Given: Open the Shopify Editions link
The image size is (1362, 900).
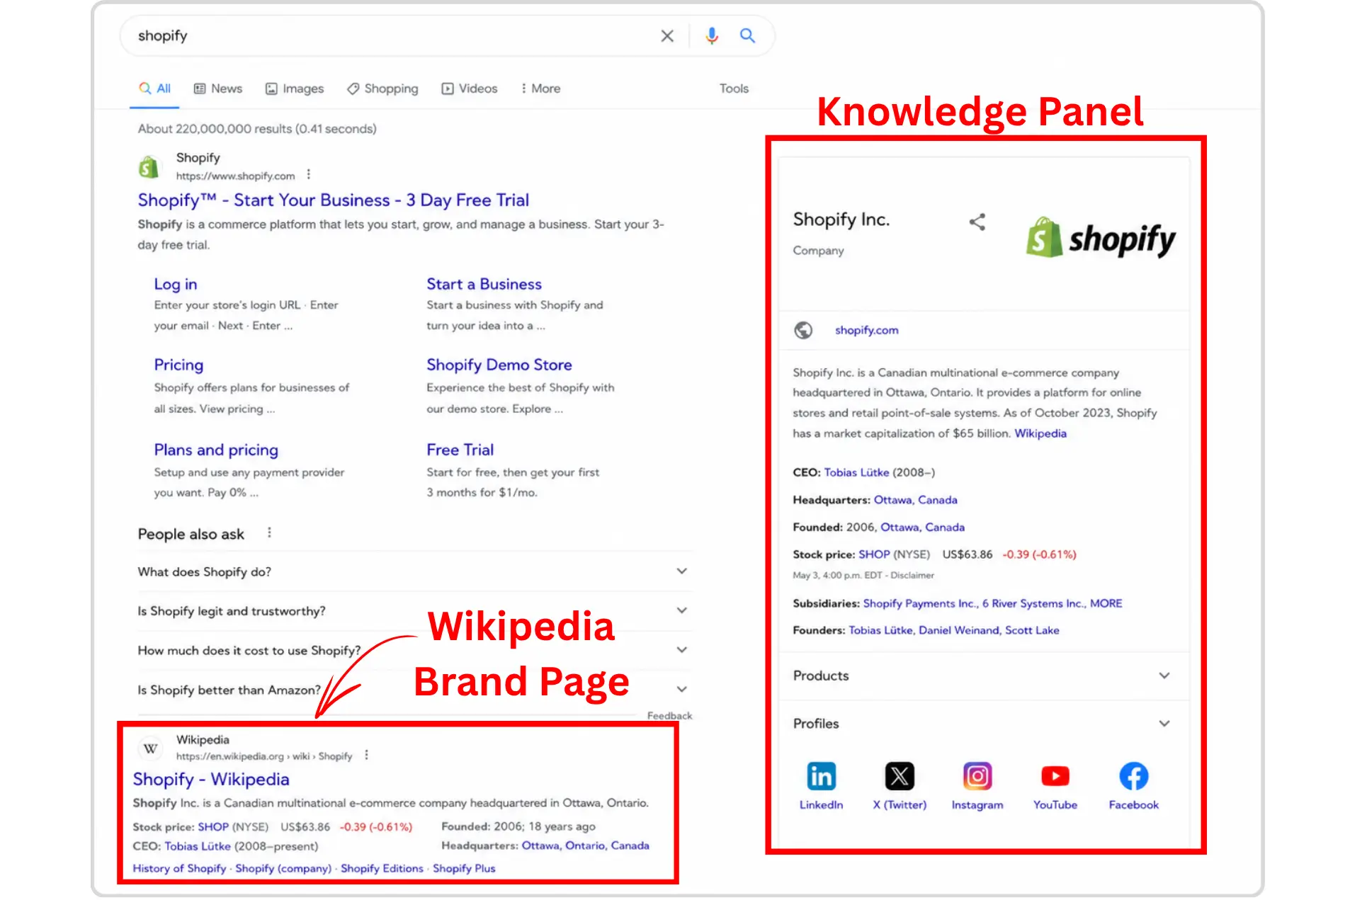Looking at the screenshot, I should tap(382, 869).
